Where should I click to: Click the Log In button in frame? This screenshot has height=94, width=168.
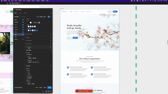click(x=110, y=11)
